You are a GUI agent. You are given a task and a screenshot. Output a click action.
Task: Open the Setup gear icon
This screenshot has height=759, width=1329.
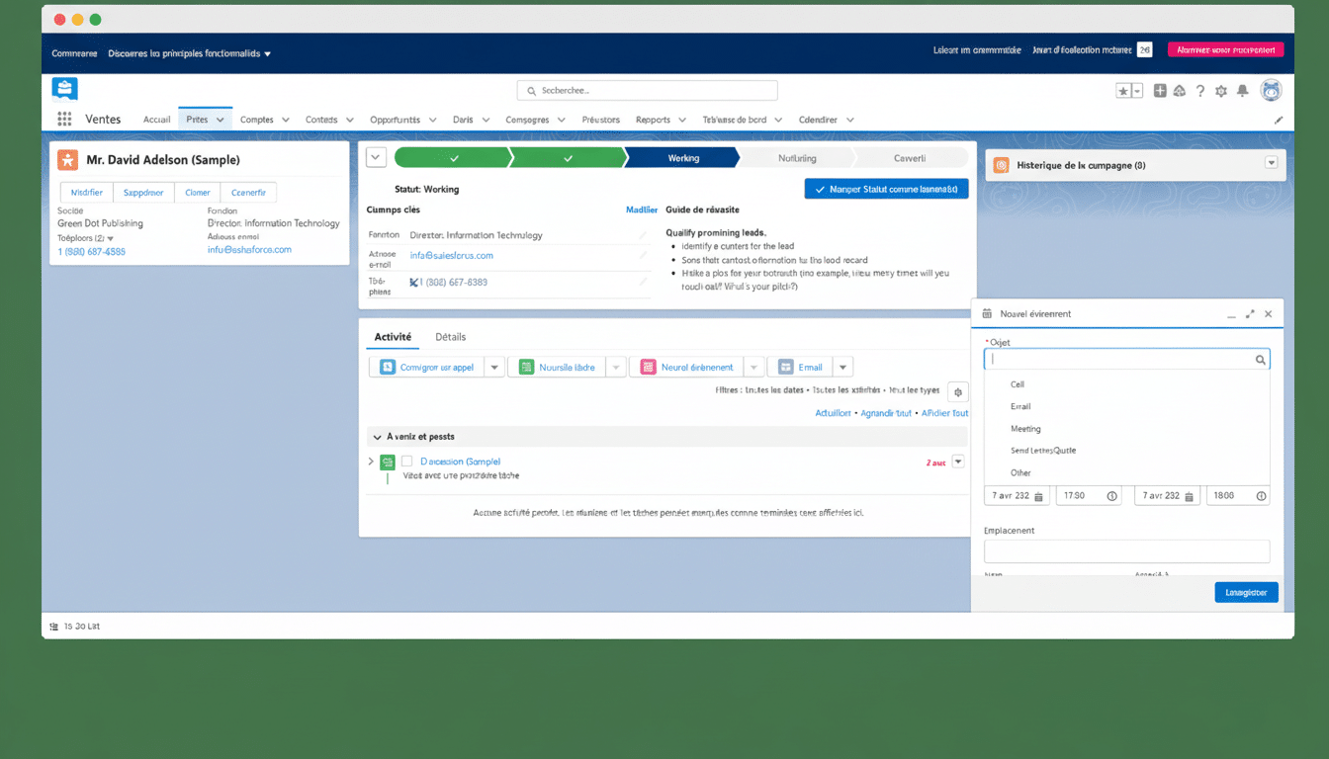pos(1222,90)
